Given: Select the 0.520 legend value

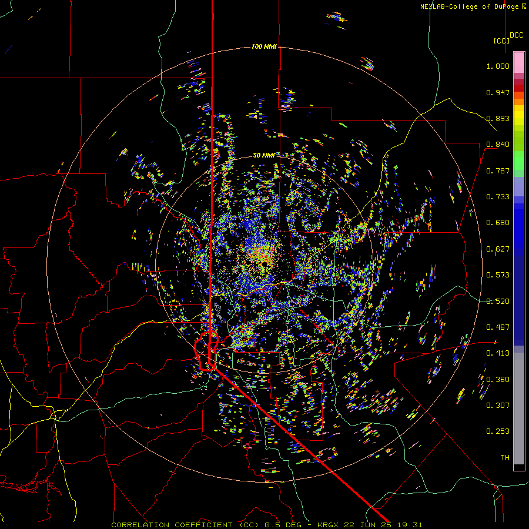Looking at the screenshot, I should (x=498, y=302).
